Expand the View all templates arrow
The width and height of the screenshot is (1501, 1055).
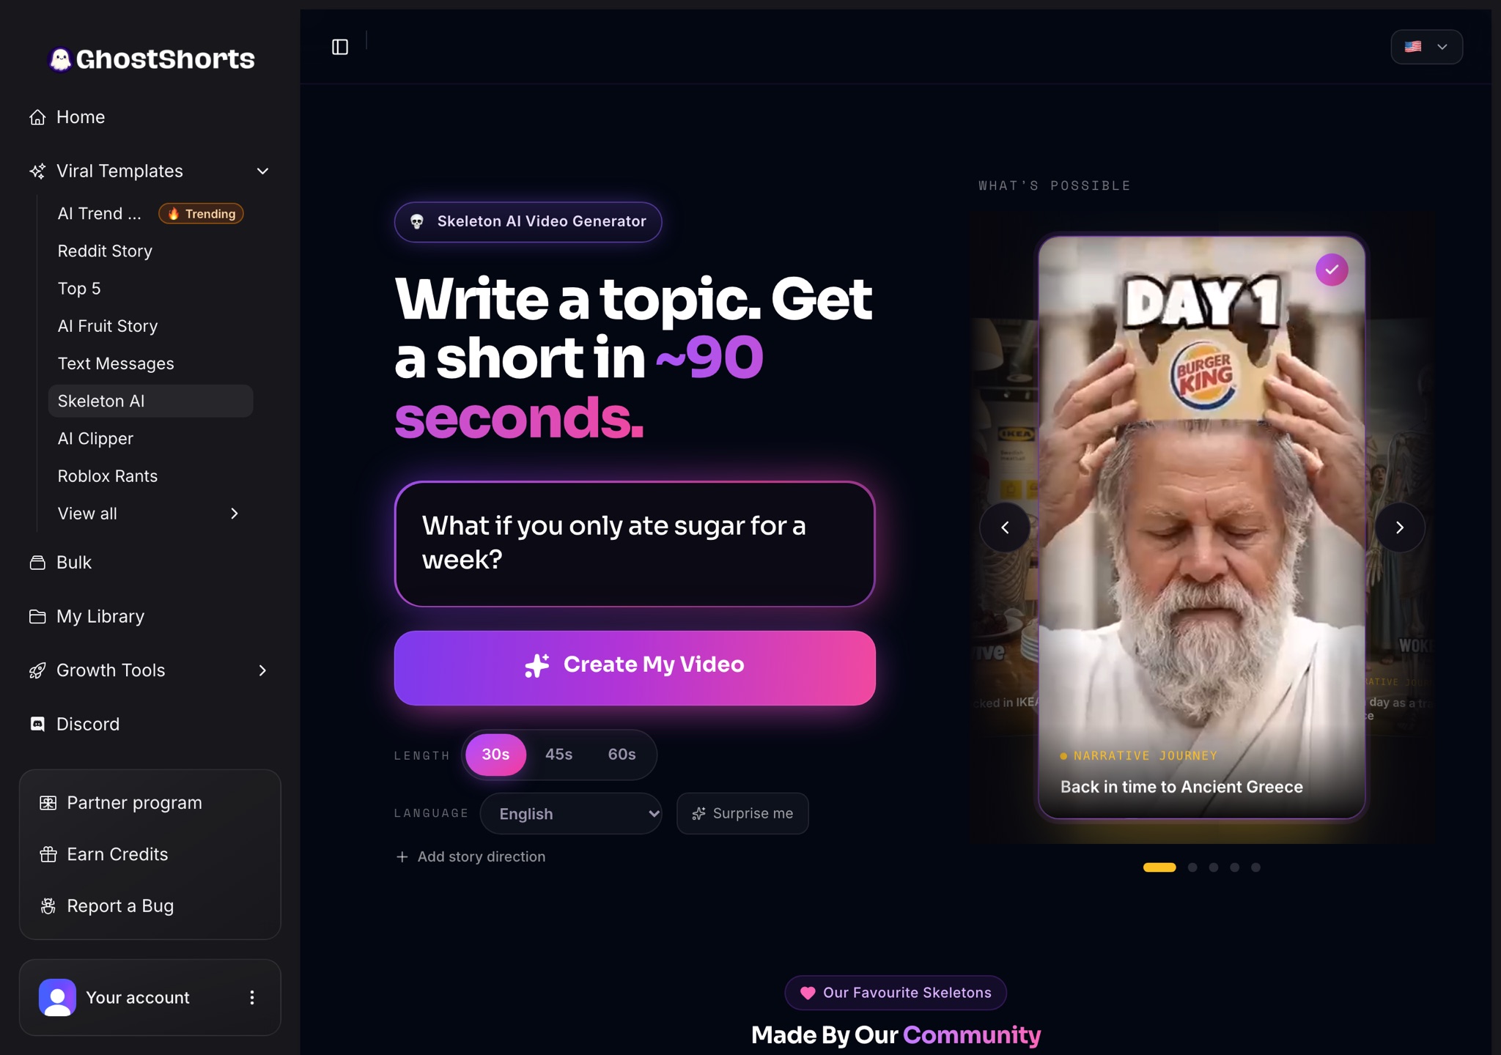(x=235, y=514)
